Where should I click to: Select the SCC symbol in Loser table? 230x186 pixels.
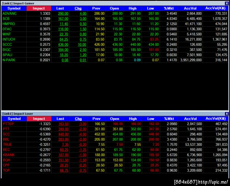tap(6, 134)
